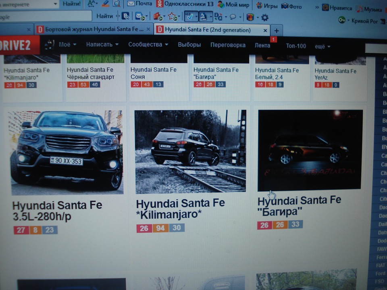Open Музыка toolbar shortcut
Screen dimensions: 387x290
[x=369, y=9]
